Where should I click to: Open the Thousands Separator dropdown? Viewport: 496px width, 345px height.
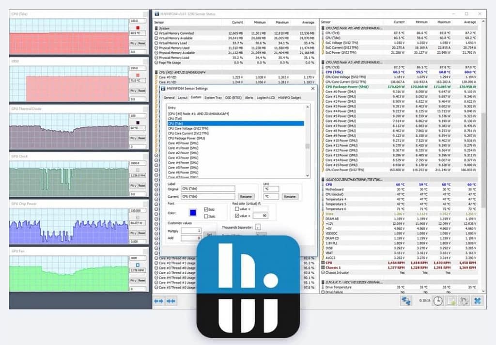(258, 227)
